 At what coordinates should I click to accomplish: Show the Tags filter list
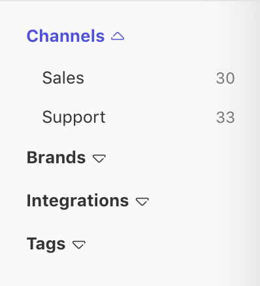(x=56, y=244)
